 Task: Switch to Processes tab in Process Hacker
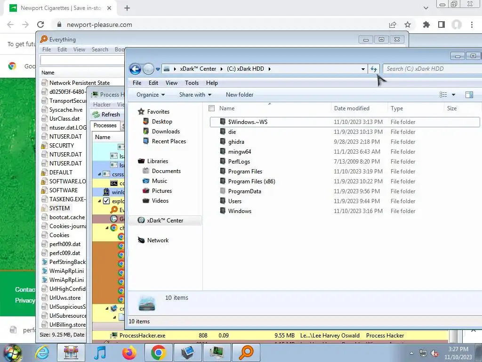pos(105,125)
